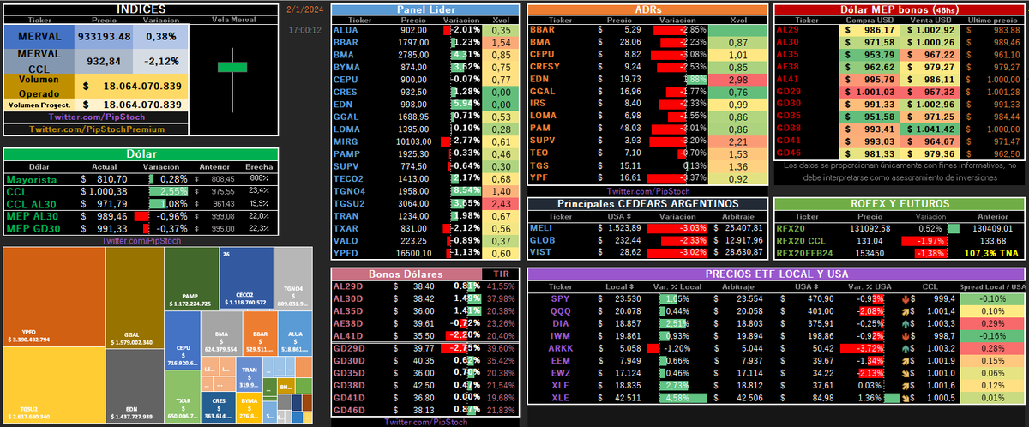Click SUPV Xvol value 2,21 in ADRs

(737, 141)
